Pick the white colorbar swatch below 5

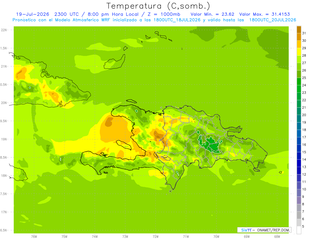299,230
